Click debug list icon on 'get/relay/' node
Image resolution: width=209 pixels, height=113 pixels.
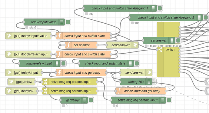(85, 100)
